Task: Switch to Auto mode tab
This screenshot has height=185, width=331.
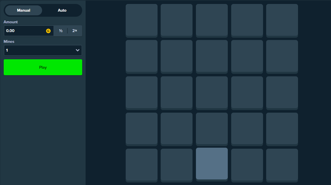Action: [62, 10]
